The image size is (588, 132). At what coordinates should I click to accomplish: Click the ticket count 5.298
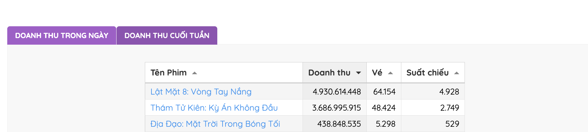point(386,124)
